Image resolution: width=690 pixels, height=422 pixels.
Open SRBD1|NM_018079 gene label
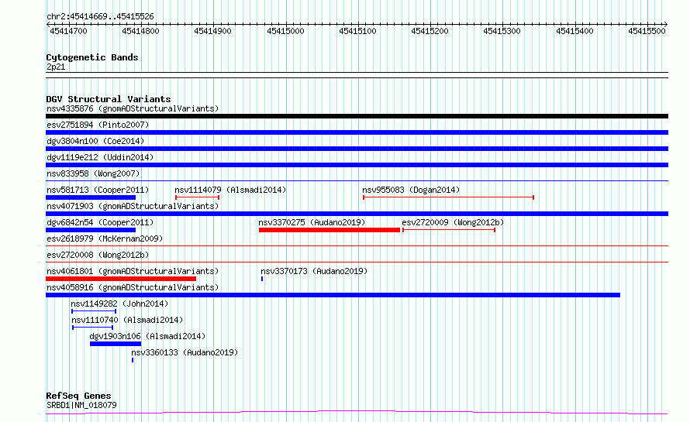81,405
